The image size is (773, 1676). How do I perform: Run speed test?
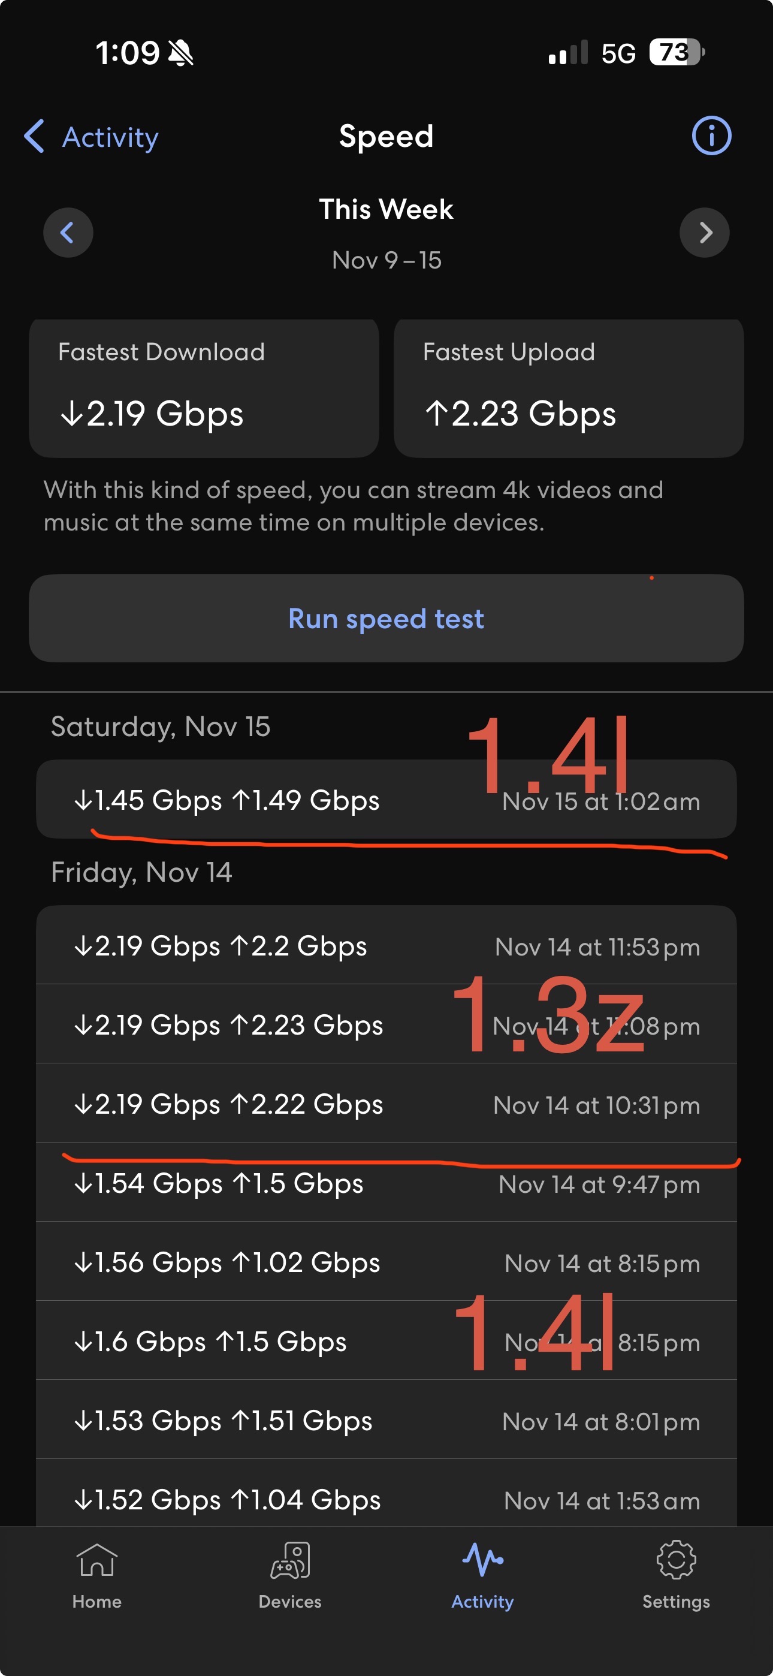click(x=386, y=618)
